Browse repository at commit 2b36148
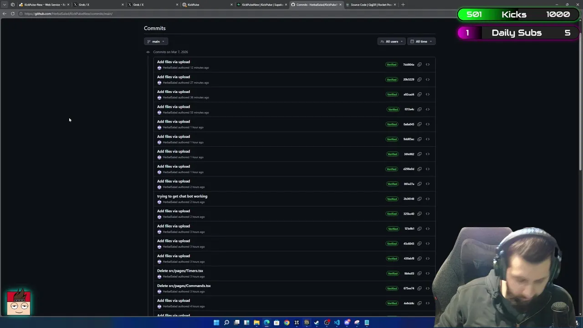This screenshot has height=328, width=583. 428,199
